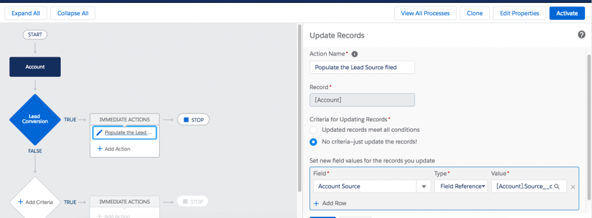Select the START node
Screen dimensions: 592x218
[x=35, y=34]
